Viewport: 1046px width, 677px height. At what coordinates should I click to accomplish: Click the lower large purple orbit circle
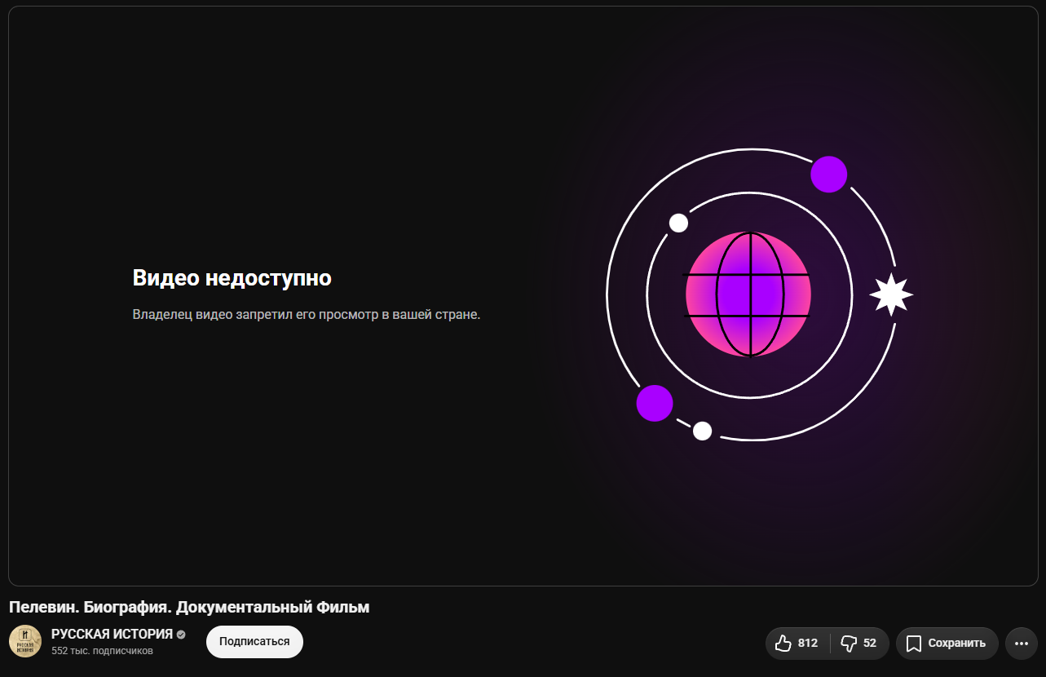tap(654, 403)
